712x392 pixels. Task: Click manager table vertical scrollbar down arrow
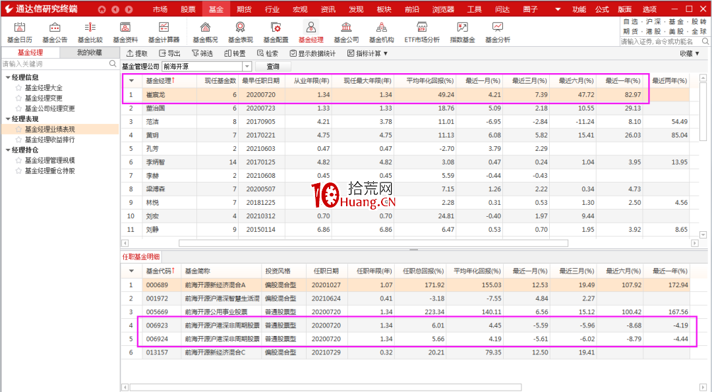[x=703, y=235]
